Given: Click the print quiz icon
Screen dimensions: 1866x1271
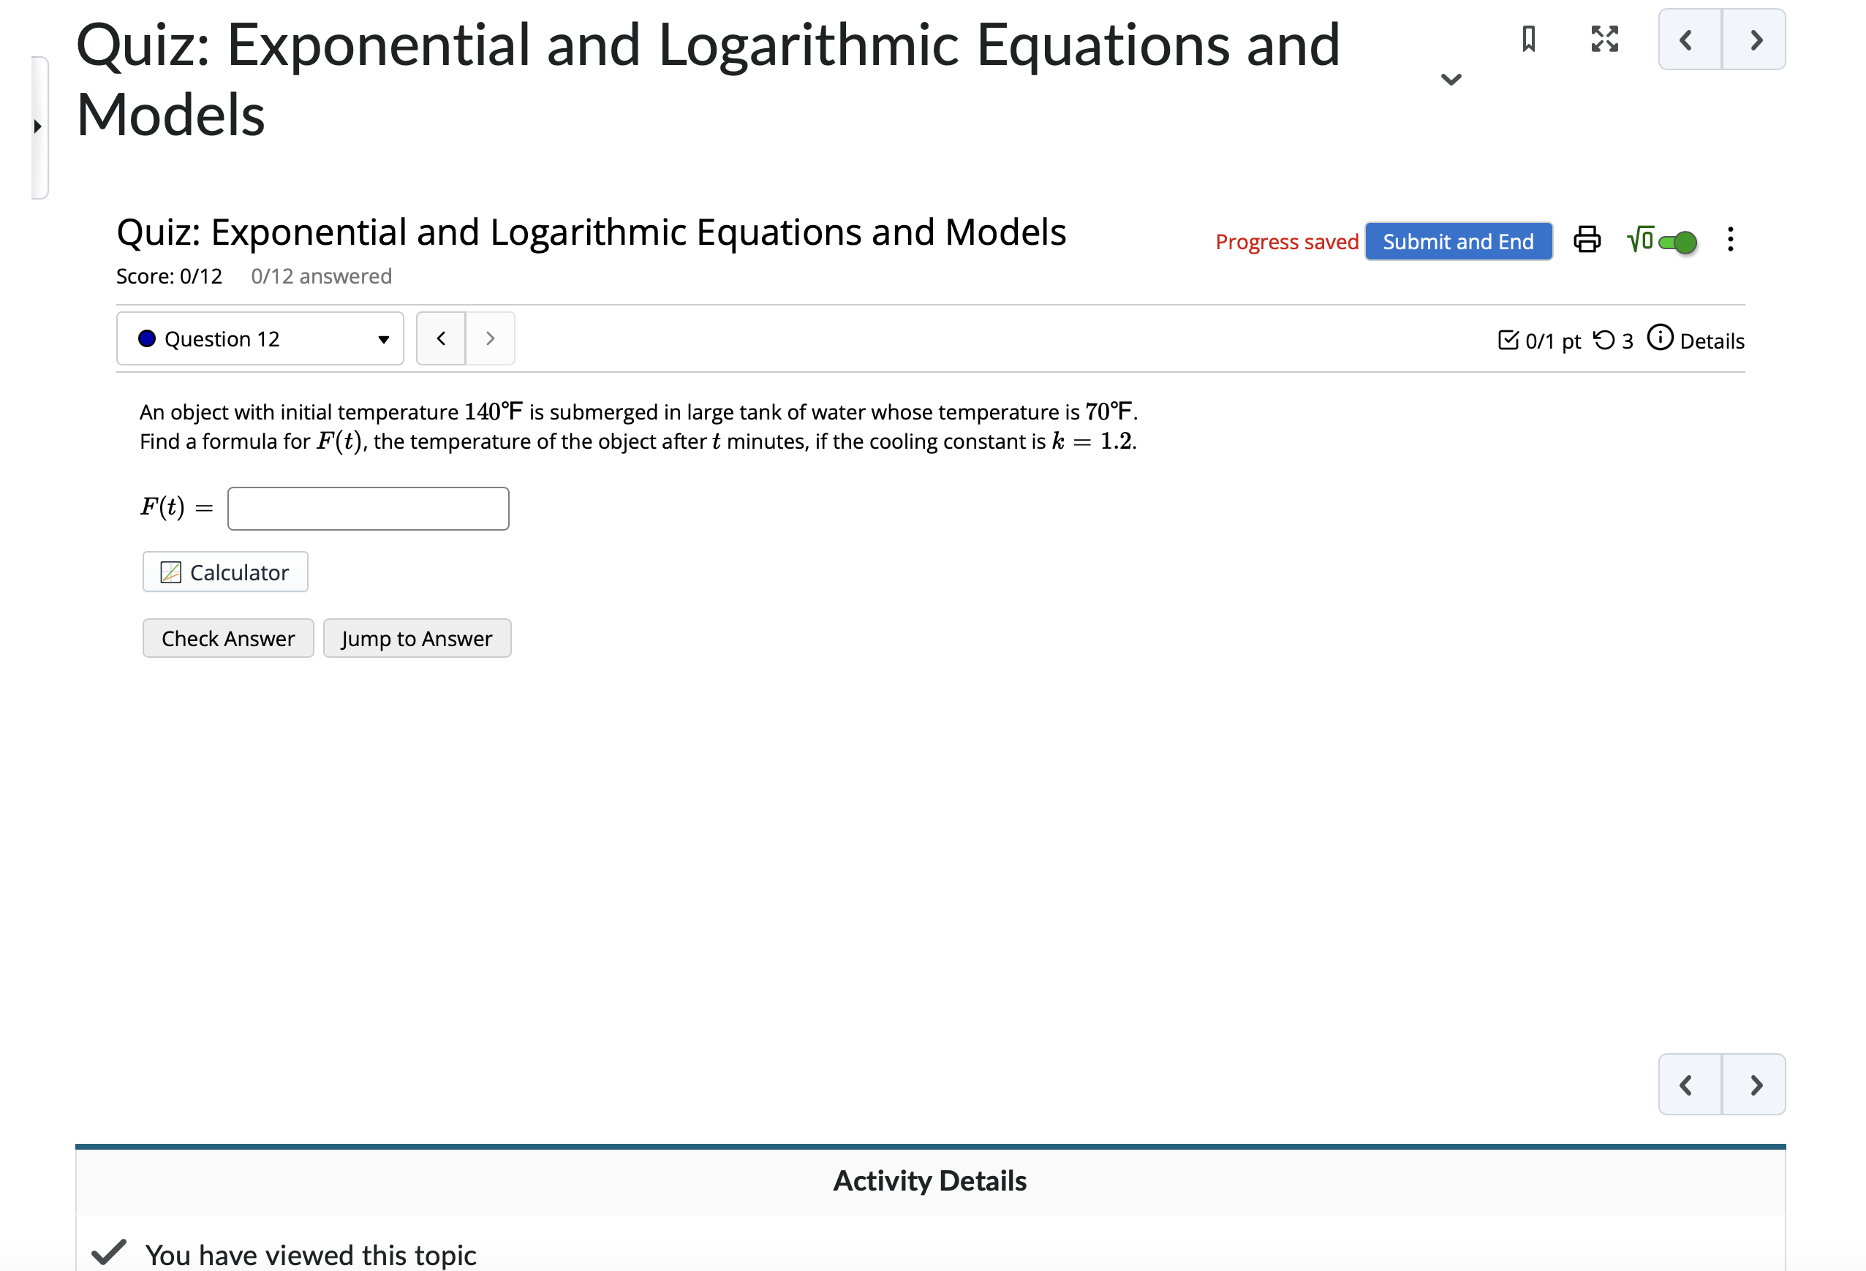Looking at the screenshot, I should 1586,240.
